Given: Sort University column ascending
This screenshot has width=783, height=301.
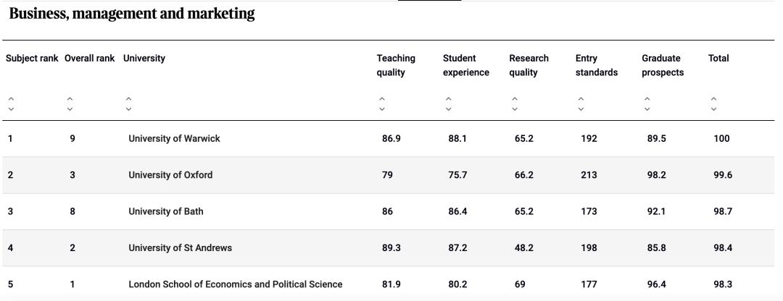Looking at the screenshot, I should [x=128, y=99].
